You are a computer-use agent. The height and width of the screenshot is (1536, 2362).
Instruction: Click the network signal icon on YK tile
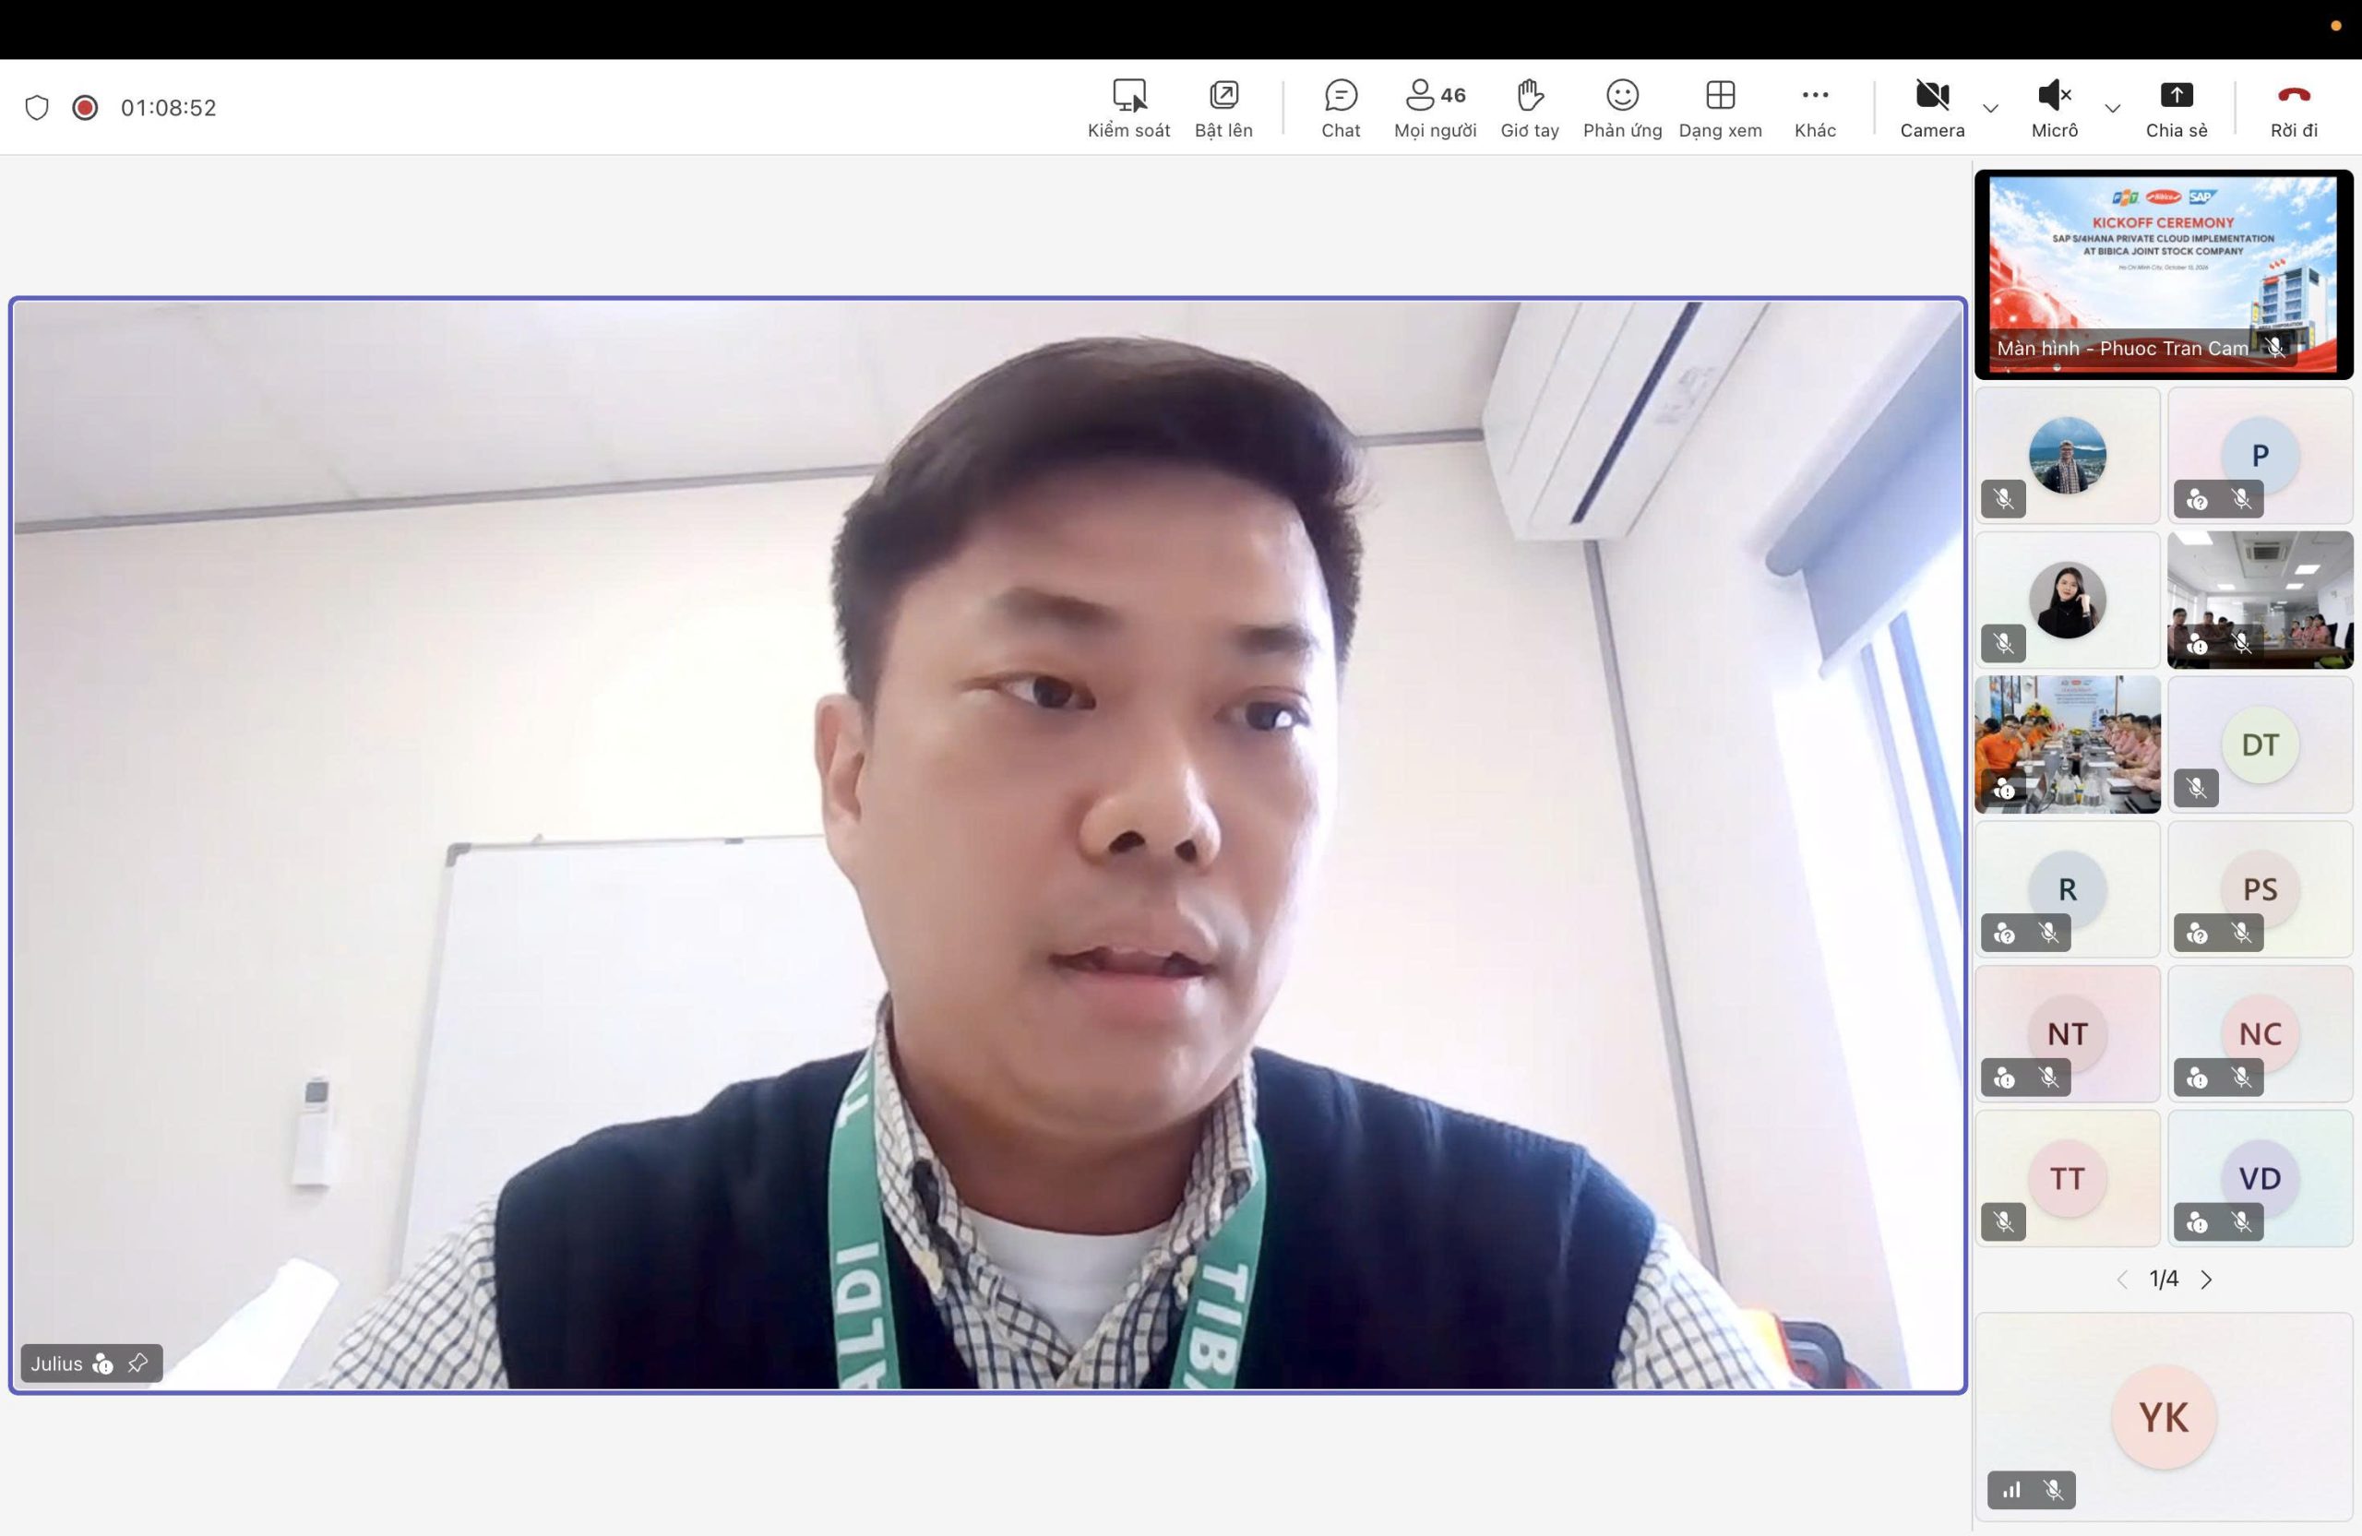click(2010, 1489)
